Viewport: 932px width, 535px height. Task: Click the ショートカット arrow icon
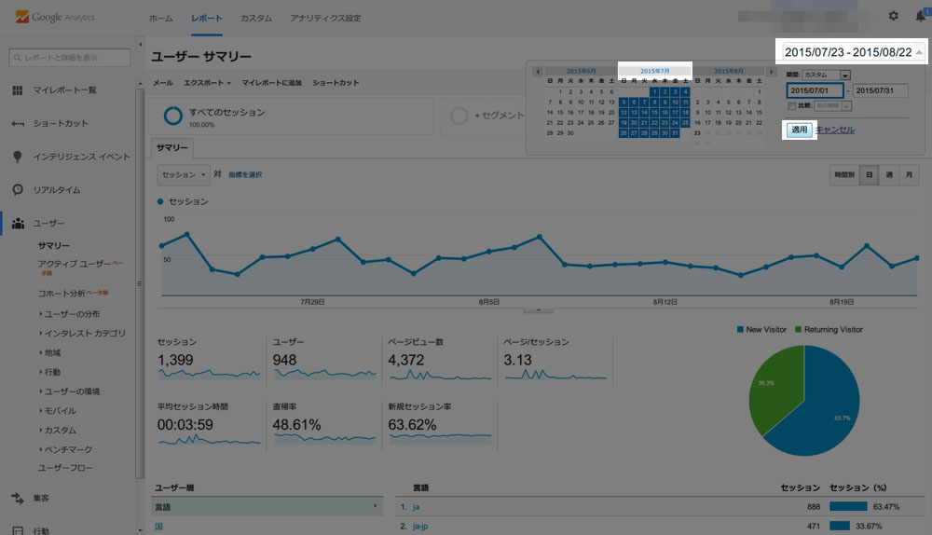pos(17,124)
